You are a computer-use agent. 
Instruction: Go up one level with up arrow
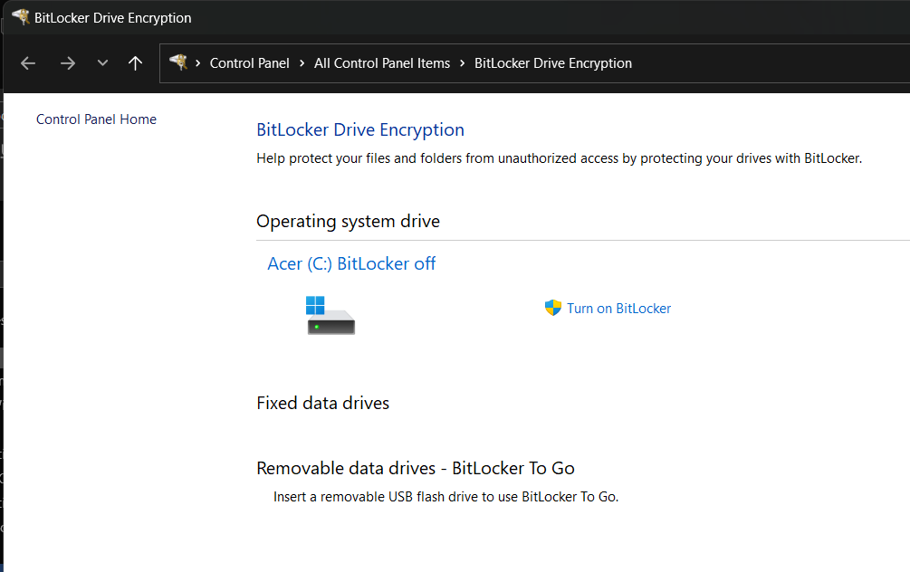coord(135,63)
